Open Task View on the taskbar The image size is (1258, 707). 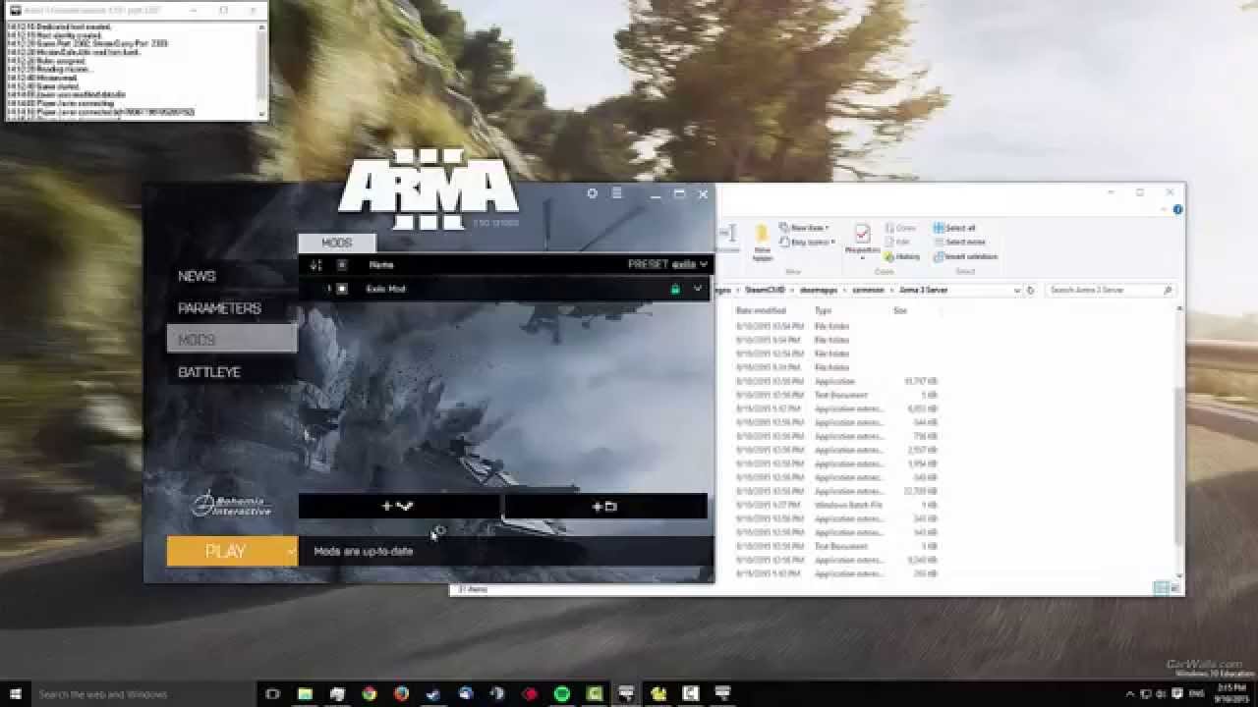(273, 694)
